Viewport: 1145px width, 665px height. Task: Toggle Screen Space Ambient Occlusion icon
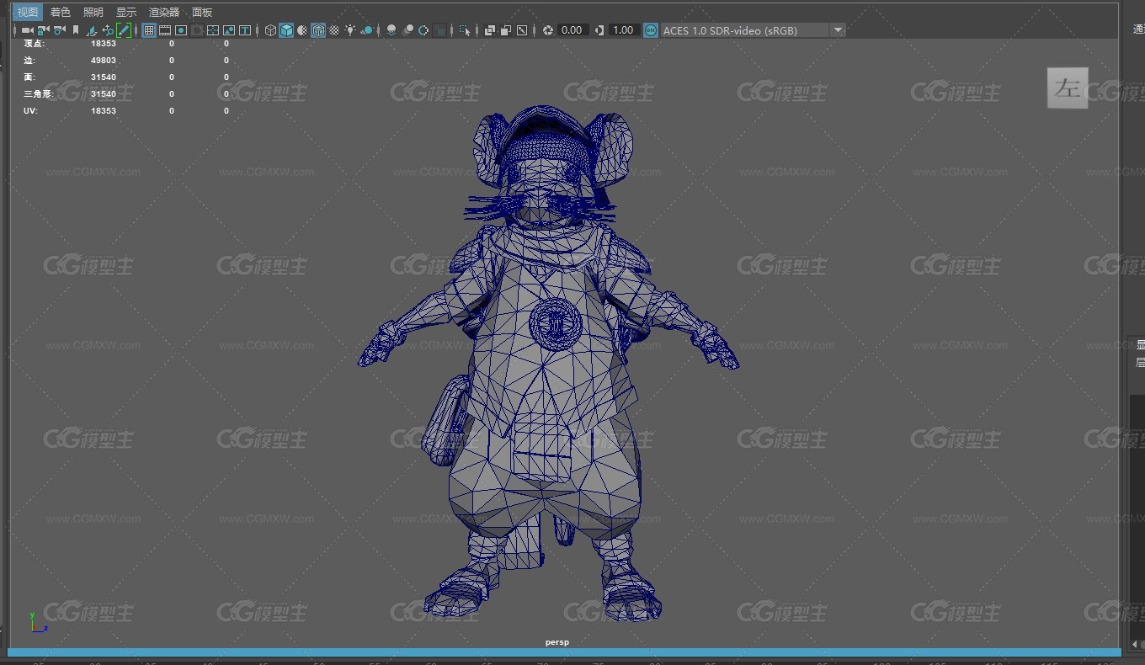click(391, 30)
